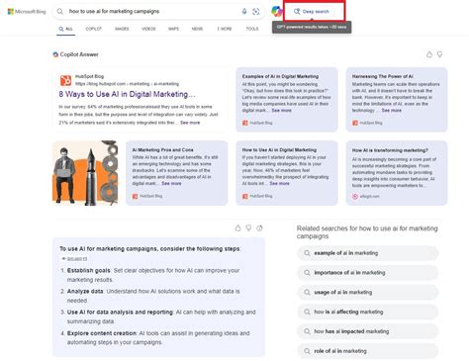Click the HubSpot Blog source under Pros and Cons card

pyautogui.click(x=147, y=196)
